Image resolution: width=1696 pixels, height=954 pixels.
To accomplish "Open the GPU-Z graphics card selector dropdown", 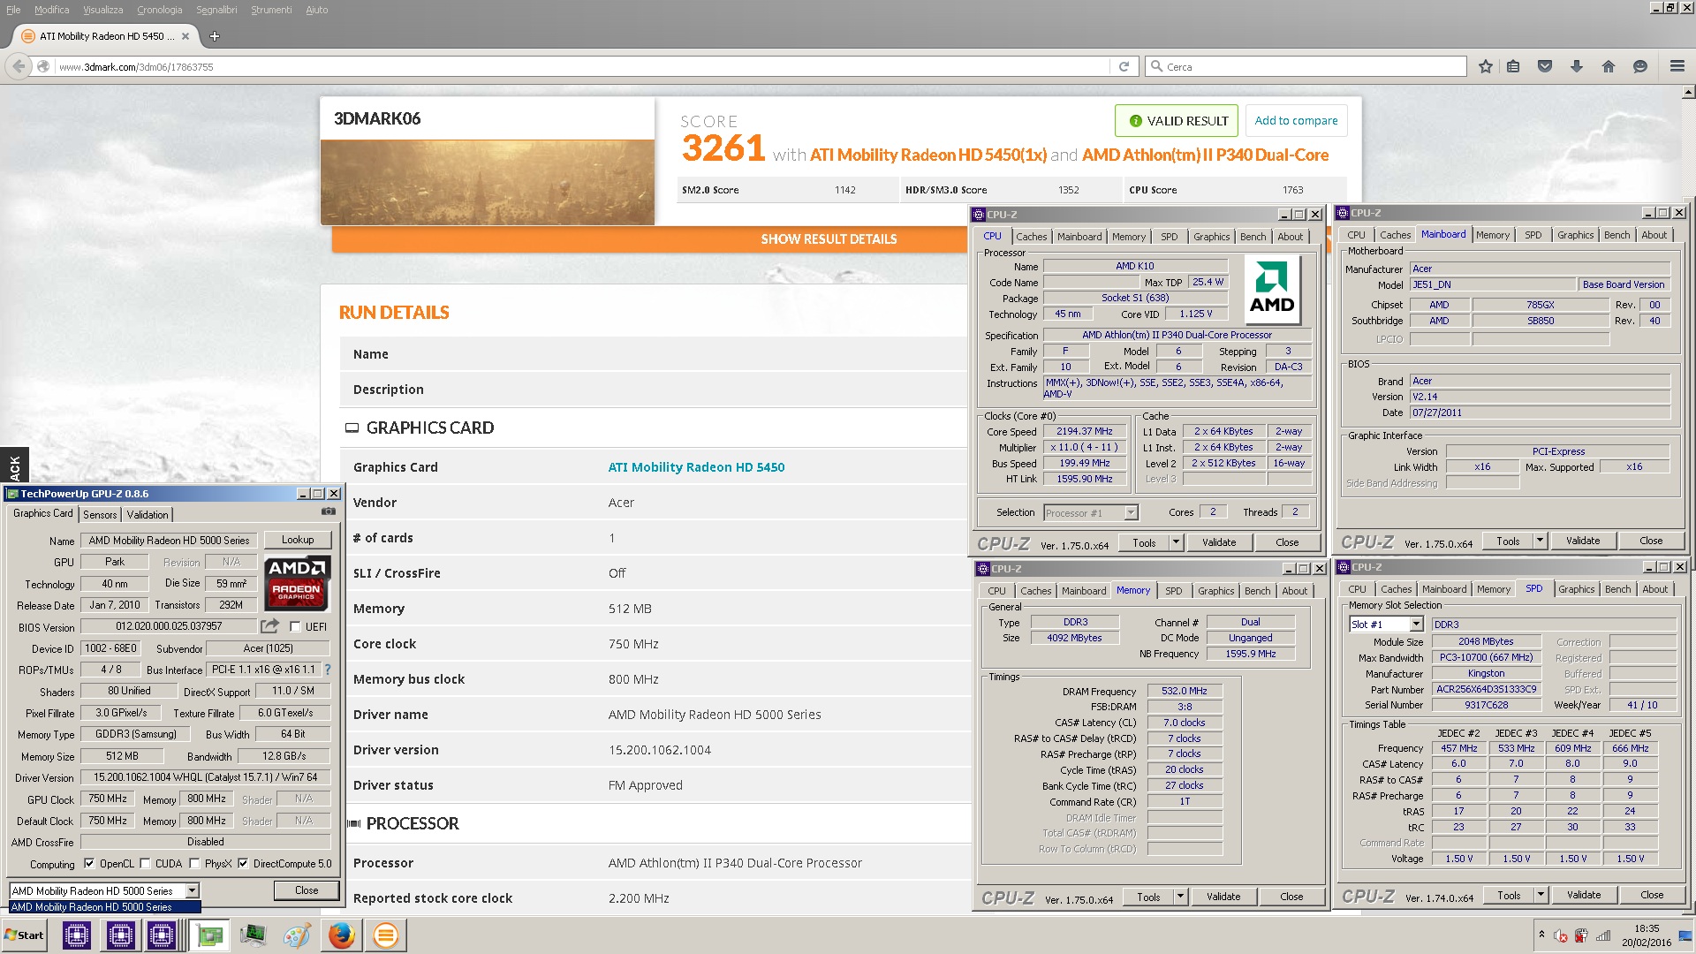I will 192,890.
